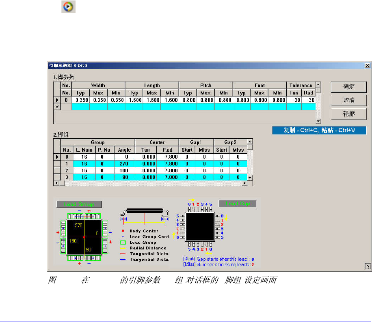
Task: Click Rad cell 7.800 in group 2
Action: pyautogui.click(x=167, y=171)
